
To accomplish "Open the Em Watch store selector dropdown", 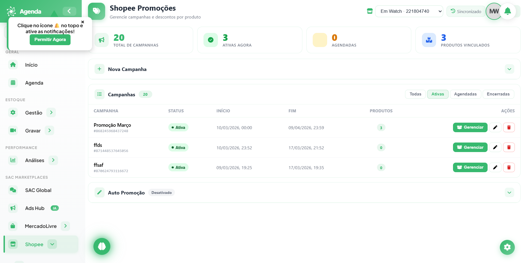I will (x=409, y=11).
